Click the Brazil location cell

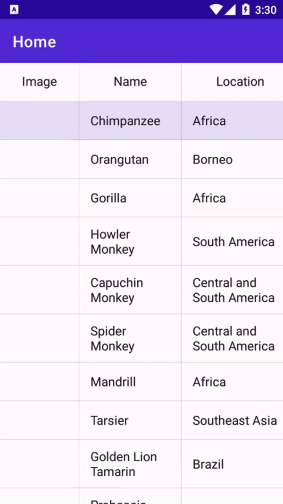[208, 464]
